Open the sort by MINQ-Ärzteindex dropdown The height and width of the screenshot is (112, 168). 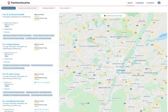click(28, 8)
